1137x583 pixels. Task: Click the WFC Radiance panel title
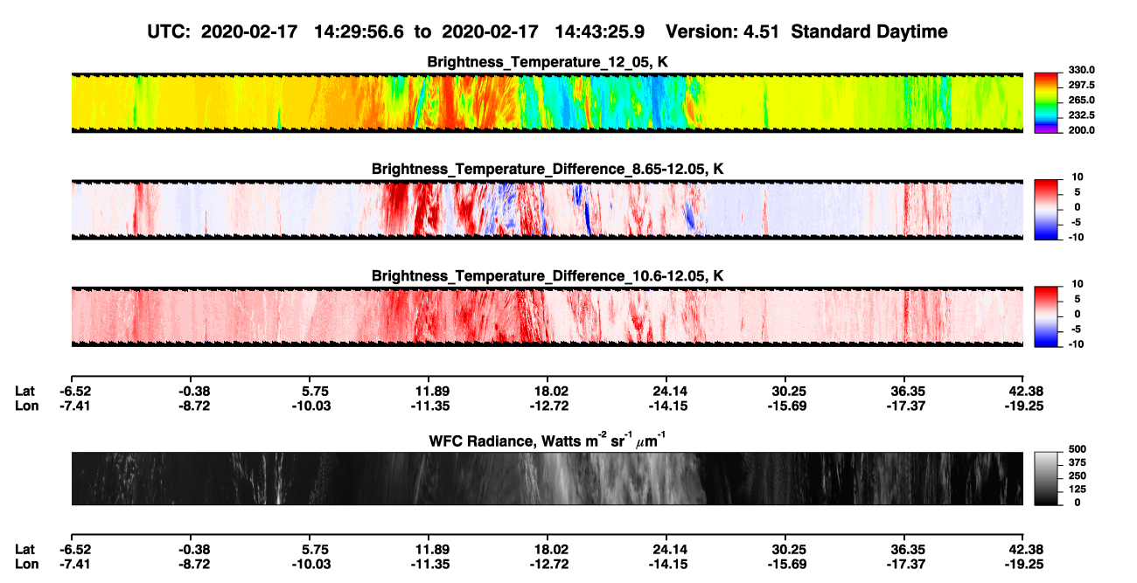[x=548, y=441]
